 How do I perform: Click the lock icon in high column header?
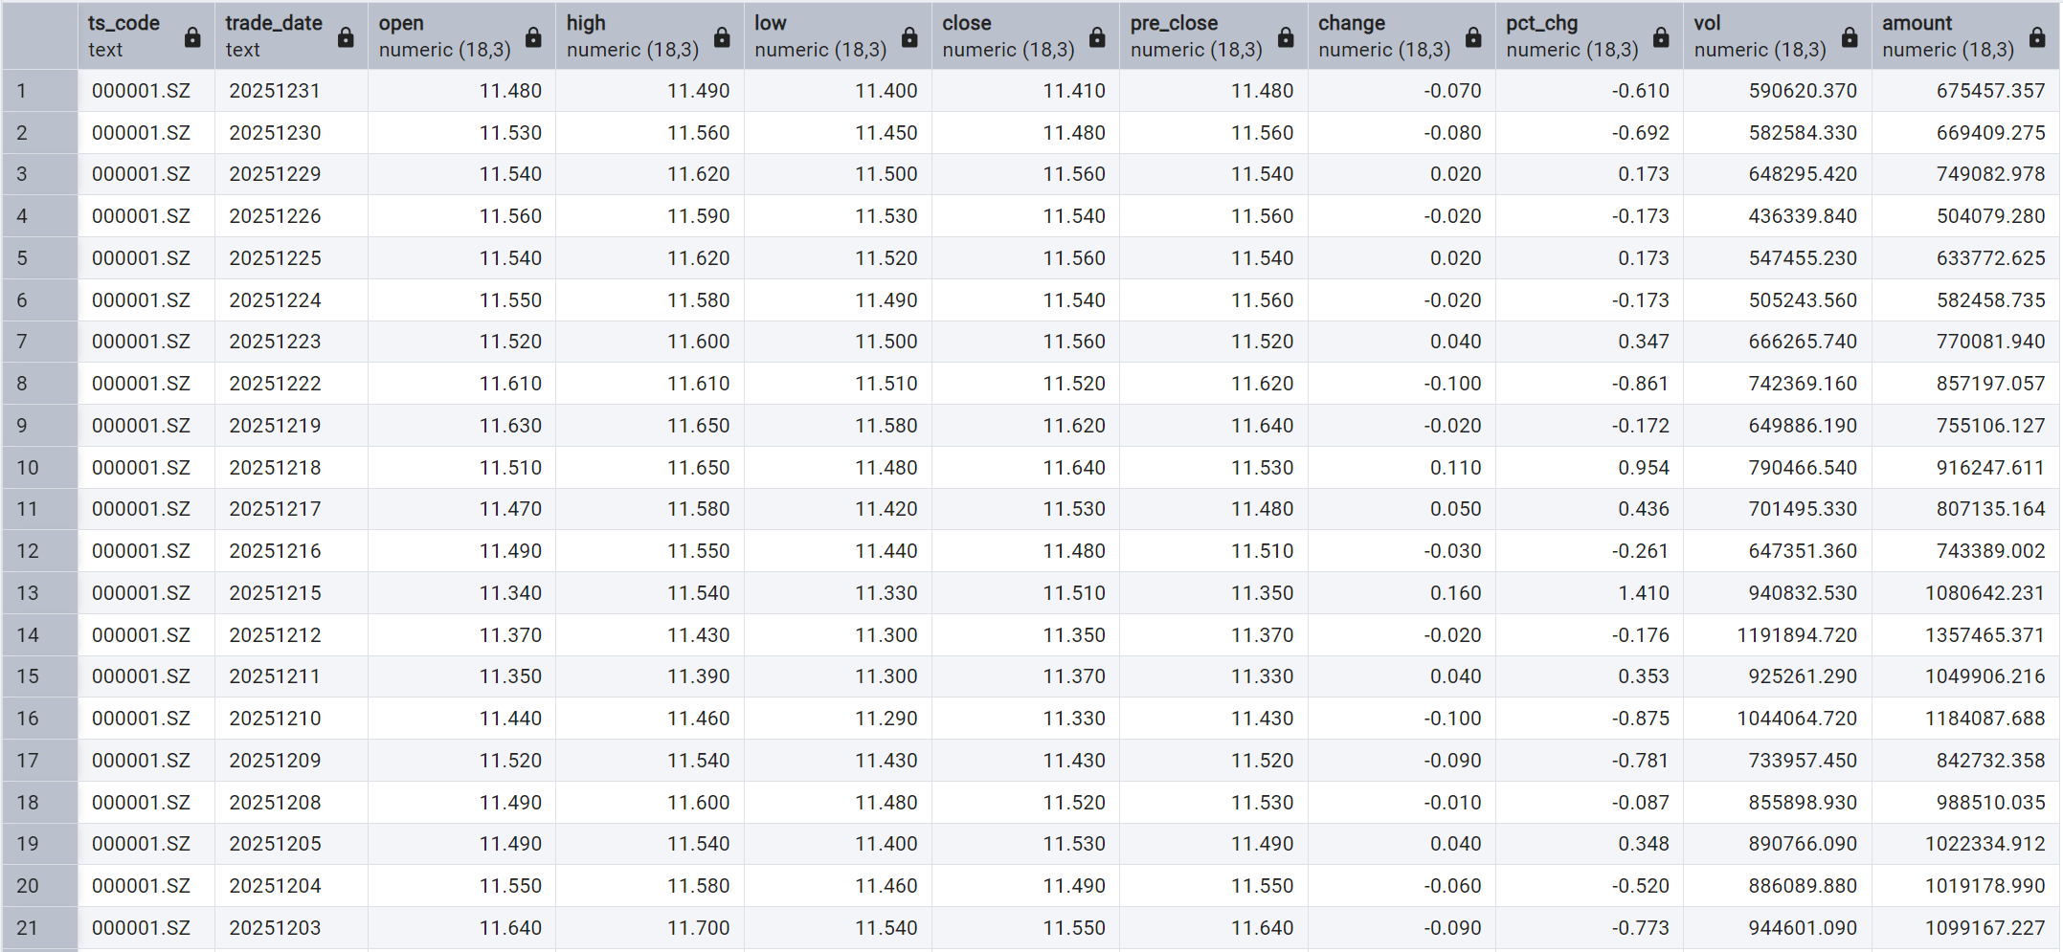click(722, 37)
